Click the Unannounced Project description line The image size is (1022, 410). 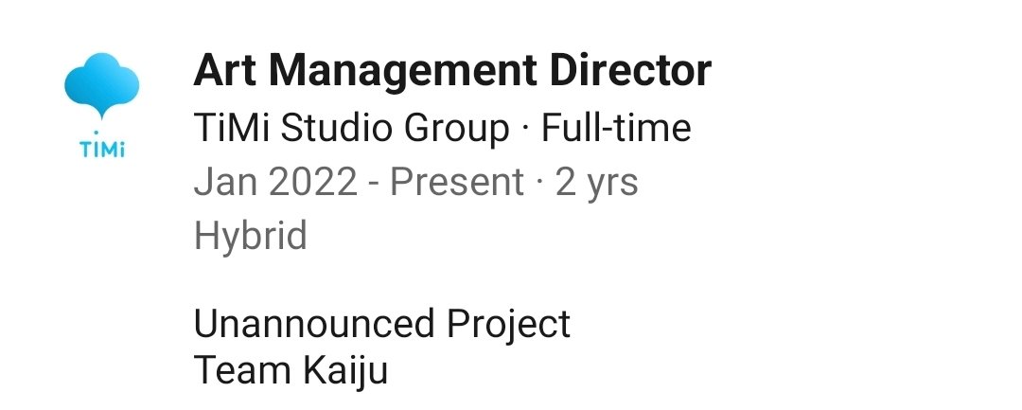pos(381,324)
